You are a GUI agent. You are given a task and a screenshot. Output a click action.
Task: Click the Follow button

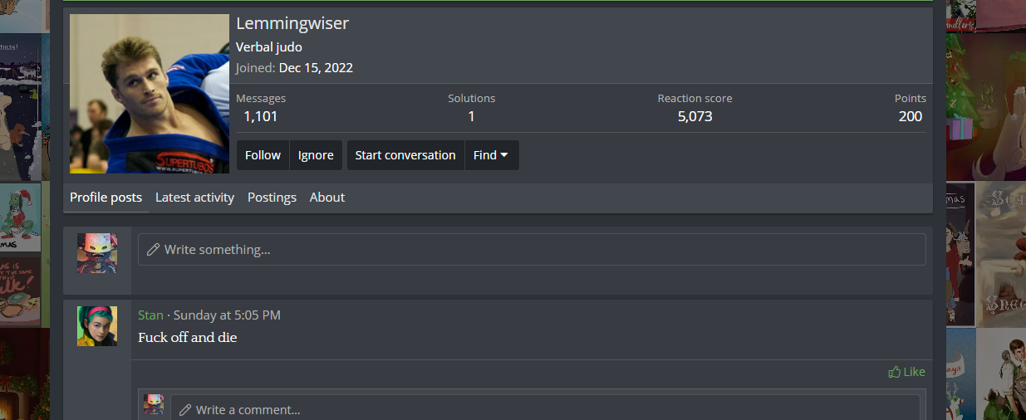click(263, 155)
